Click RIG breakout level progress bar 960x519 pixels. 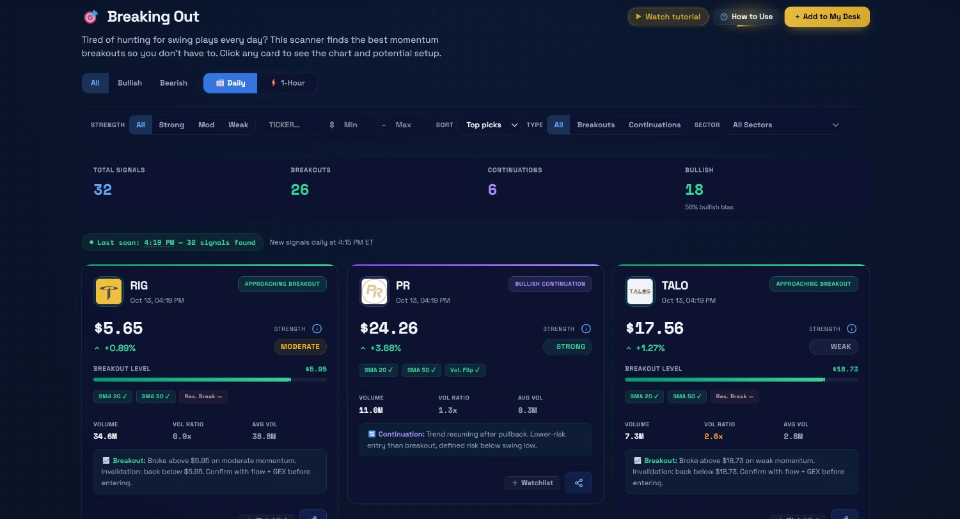(x=210, y=380)
